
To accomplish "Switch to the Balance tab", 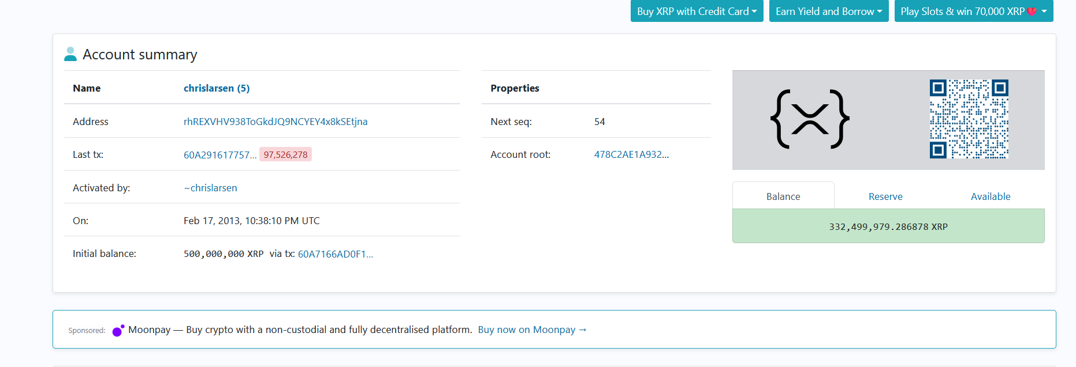I will point(783,196).
